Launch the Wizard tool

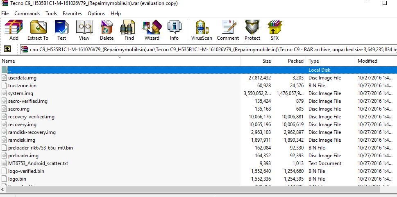point(152,30)
